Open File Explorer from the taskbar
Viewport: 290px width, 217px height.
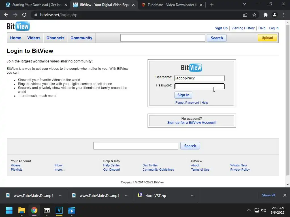[22, 210]
